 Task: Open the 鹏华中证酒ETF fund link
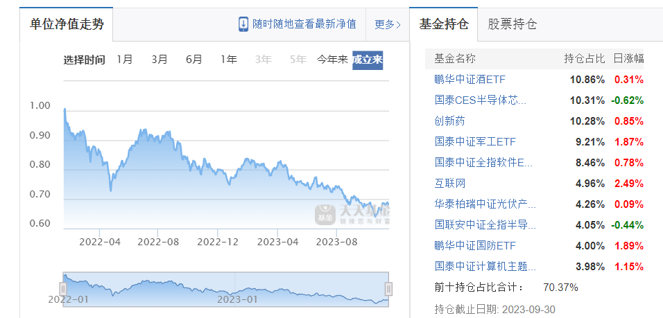coord(470,79)
